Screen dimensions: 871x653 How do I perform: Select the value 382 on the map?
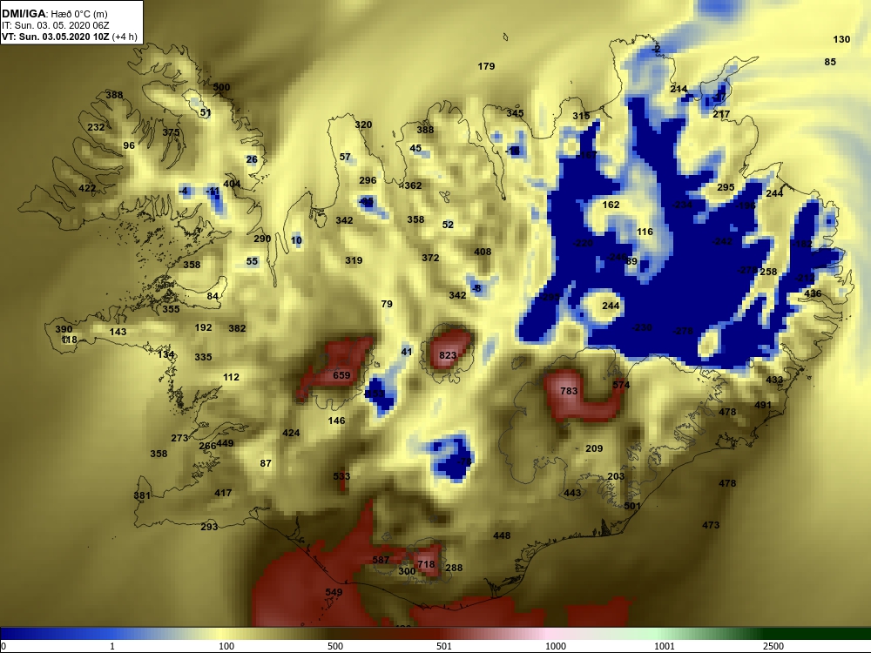click(x=237, y=328)
